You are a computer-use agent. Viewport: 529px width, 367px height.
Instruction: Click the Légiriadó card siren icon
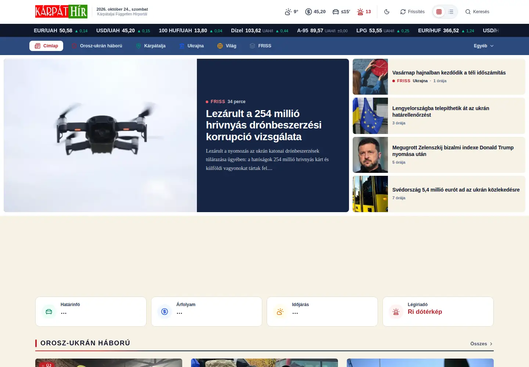coord(396,312)
